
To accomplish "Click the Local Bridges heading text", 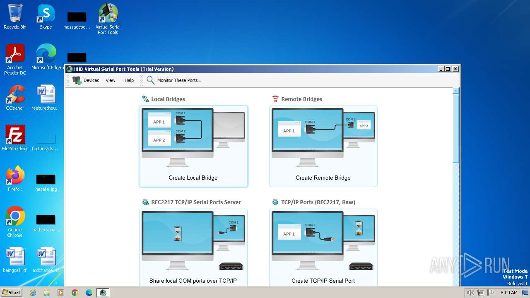I will (x=168, y=99).
